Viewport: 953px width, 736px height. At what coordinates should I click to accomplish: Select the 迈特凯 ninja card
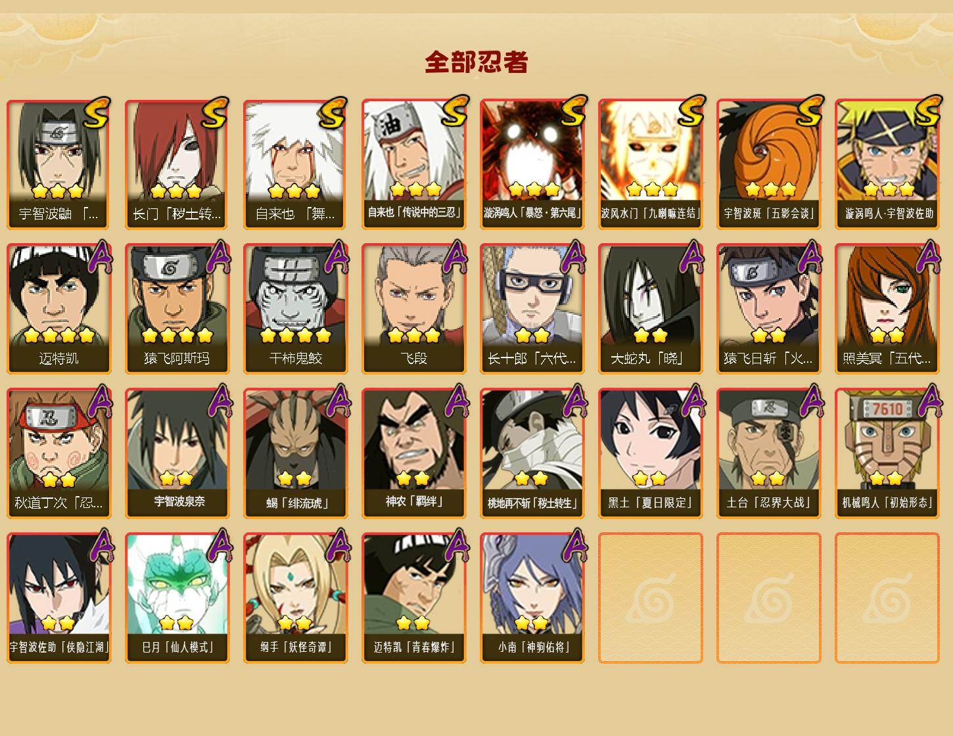[59, 309]
